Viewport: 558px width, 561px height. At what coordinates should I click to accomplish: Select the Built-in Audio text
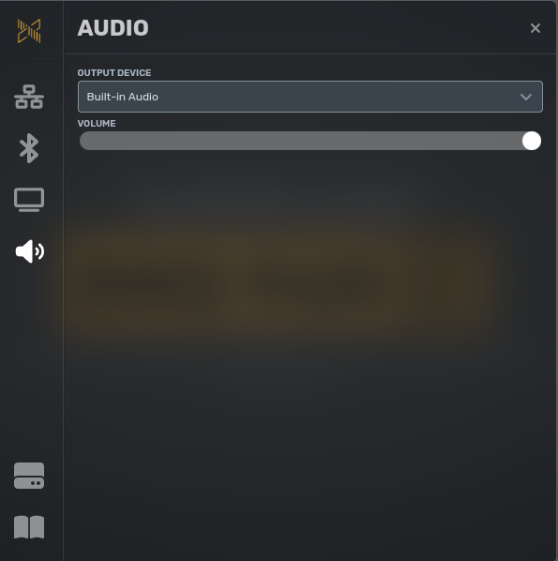(122, 97)
